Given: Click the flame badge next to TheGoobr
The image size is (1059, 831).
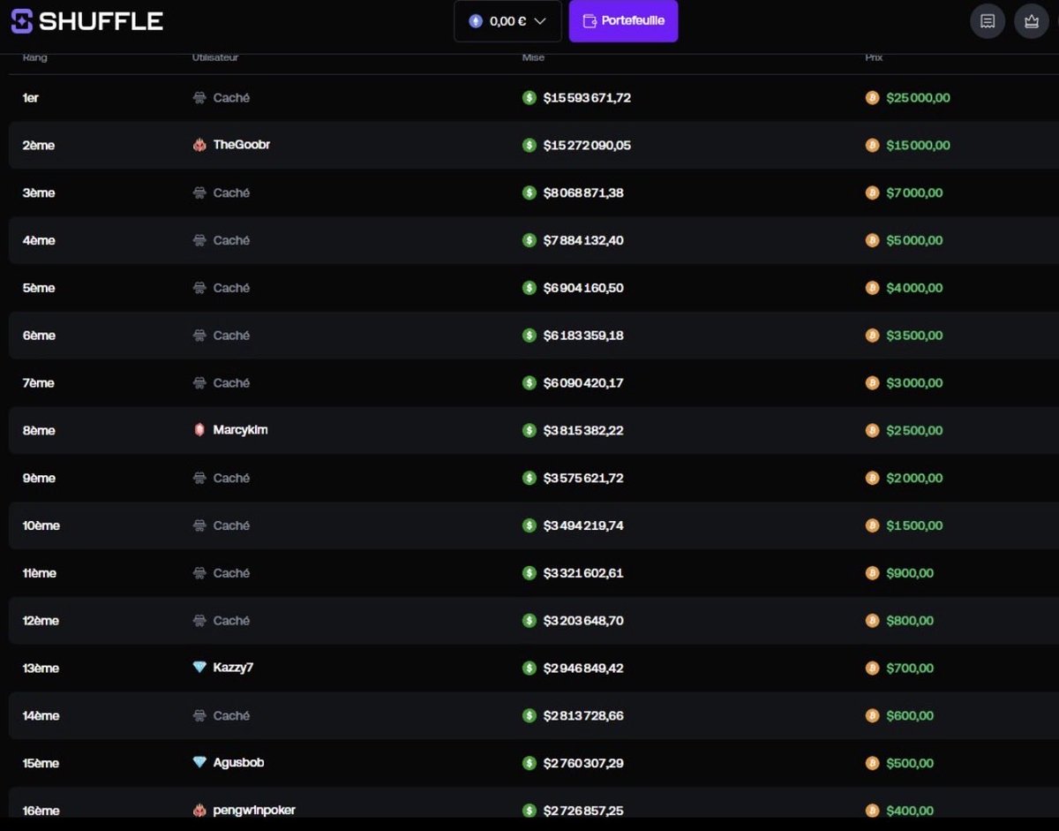Looking at the screenshot, I should (199, 145).
